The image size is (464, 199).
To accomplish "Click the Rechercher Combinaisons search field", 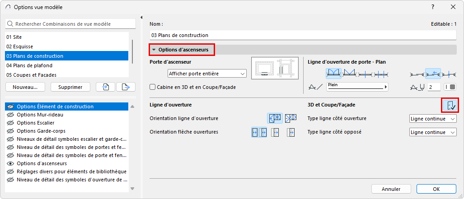I will [70, 23].
